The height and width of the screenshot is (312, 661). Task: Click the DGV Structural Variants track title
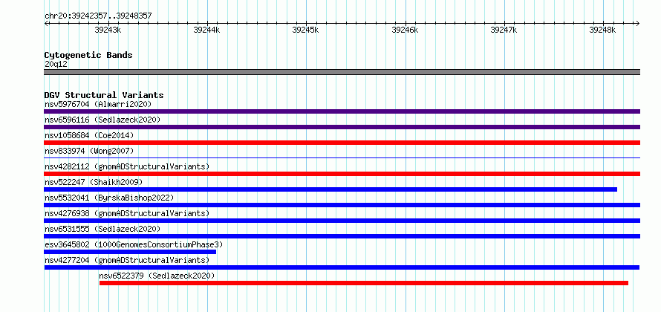tap(104, 95)
